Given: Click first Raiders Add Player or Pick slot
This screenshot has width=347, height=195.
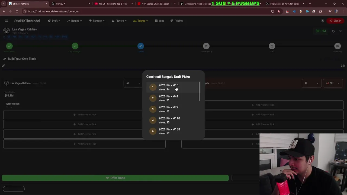Looking at the screenshot, I should click(x=84, y=115).
